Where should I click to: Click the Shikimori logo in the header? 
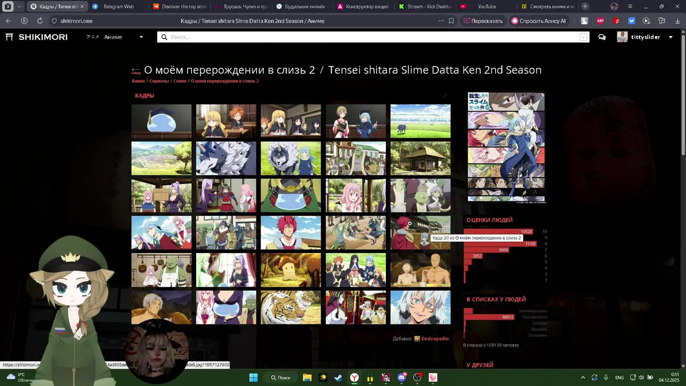[x=36, y=37]
